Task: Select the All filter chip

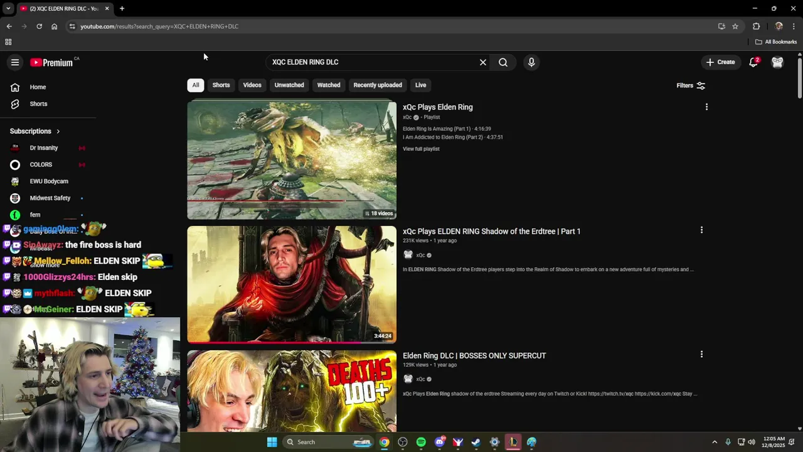Action: (196, 85)
